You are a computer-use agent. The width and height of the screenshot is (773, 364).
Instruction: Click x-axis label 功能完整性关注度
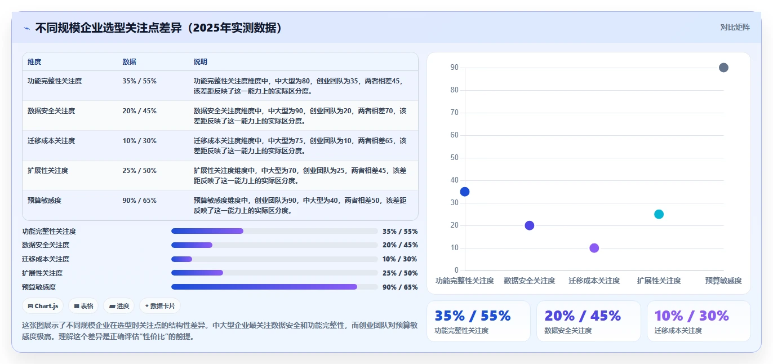click(465, 281)
